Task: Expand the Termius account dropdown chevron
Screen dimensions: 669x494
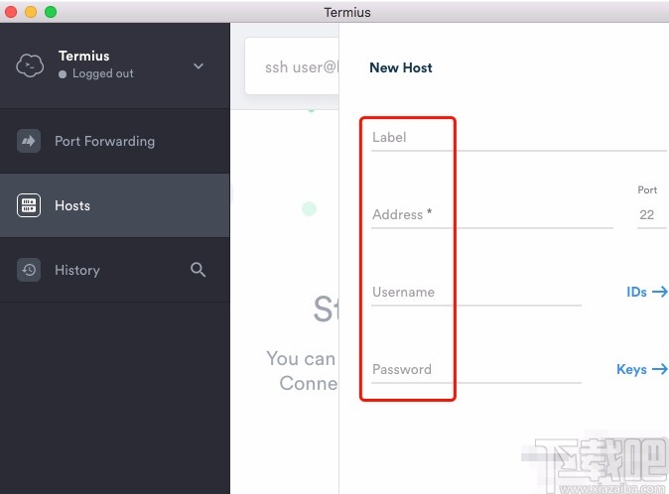Action: [x=199, y=66]
